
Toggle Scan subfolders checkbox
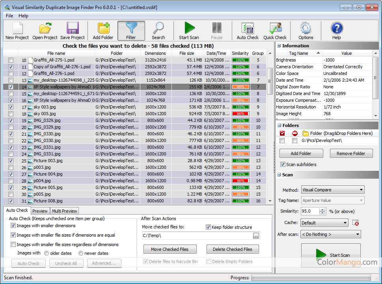(283, 164)
